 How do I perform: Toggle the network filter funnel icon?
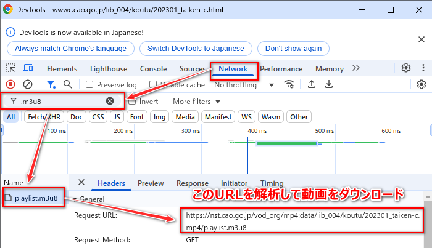pos(52,84)
